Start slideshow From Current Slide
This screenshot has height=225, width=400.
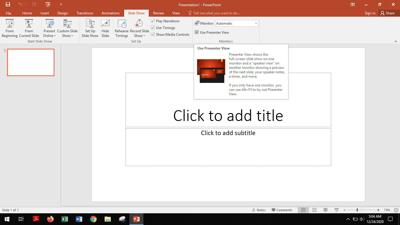29,28
